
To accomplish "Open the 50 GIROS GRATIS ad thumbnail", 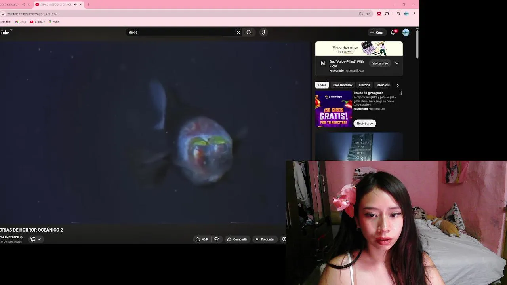I will point(334,109).
